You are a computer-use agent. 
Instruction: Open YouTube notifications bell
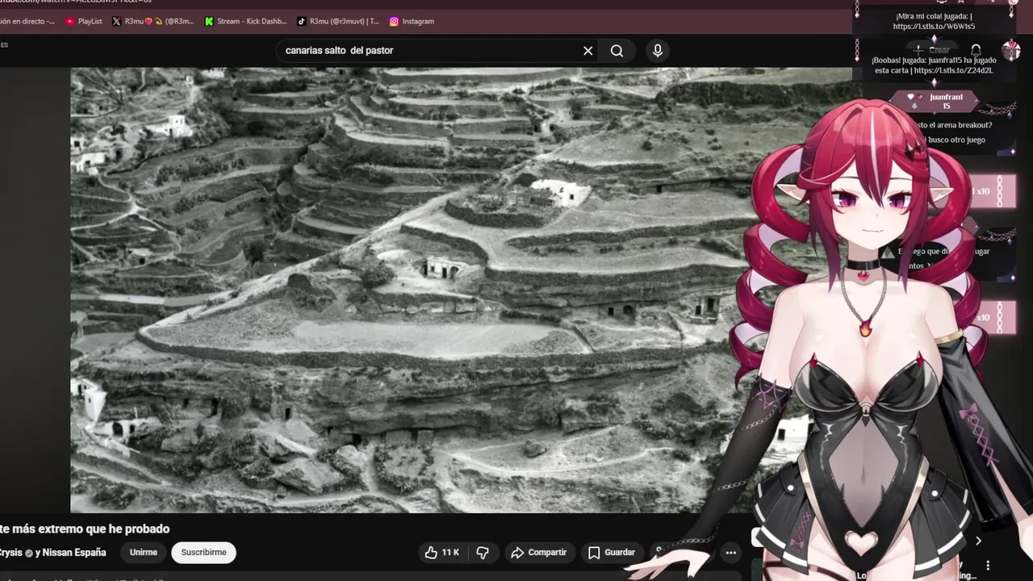(976, 50)
